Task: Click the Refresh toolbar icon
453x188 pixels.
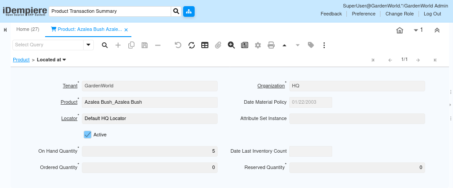Action: 192,45
